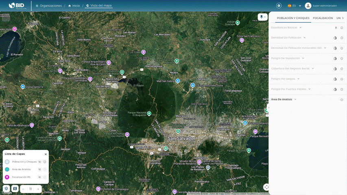Toggle visibility of Área de Análisis layer
The image size is (347, 195).
pos(40,169)
